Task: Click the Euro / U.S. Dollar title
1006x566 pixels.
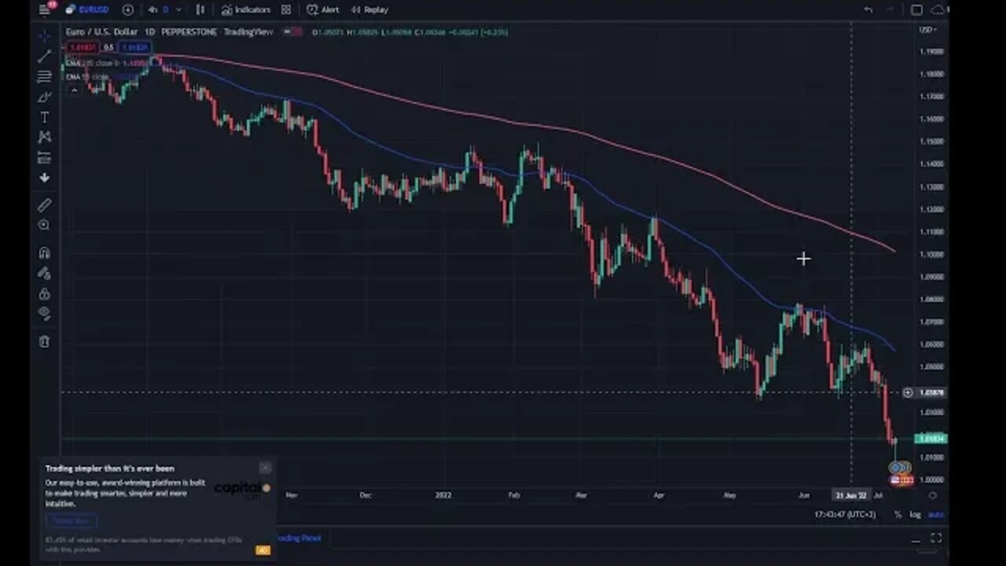Action: (x=101, y=32)
